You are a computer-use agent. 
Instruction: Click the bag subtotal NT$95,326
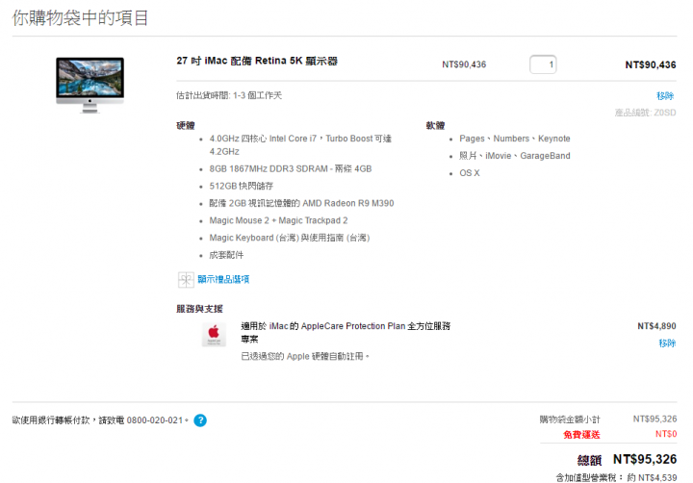click(655, 419)
